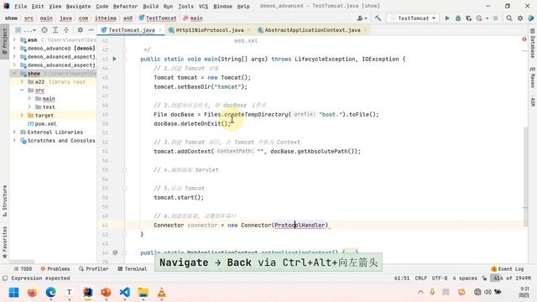
Task: Click the TestTomcat breadcrumb in navigation bar
Action: [158, 18]
